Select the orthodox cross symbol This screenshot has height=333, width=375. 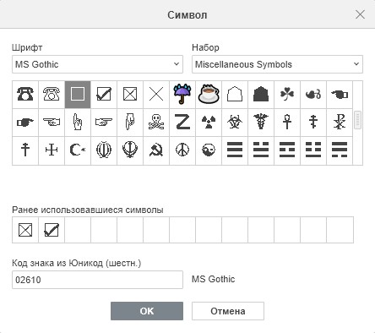[313, 123]
